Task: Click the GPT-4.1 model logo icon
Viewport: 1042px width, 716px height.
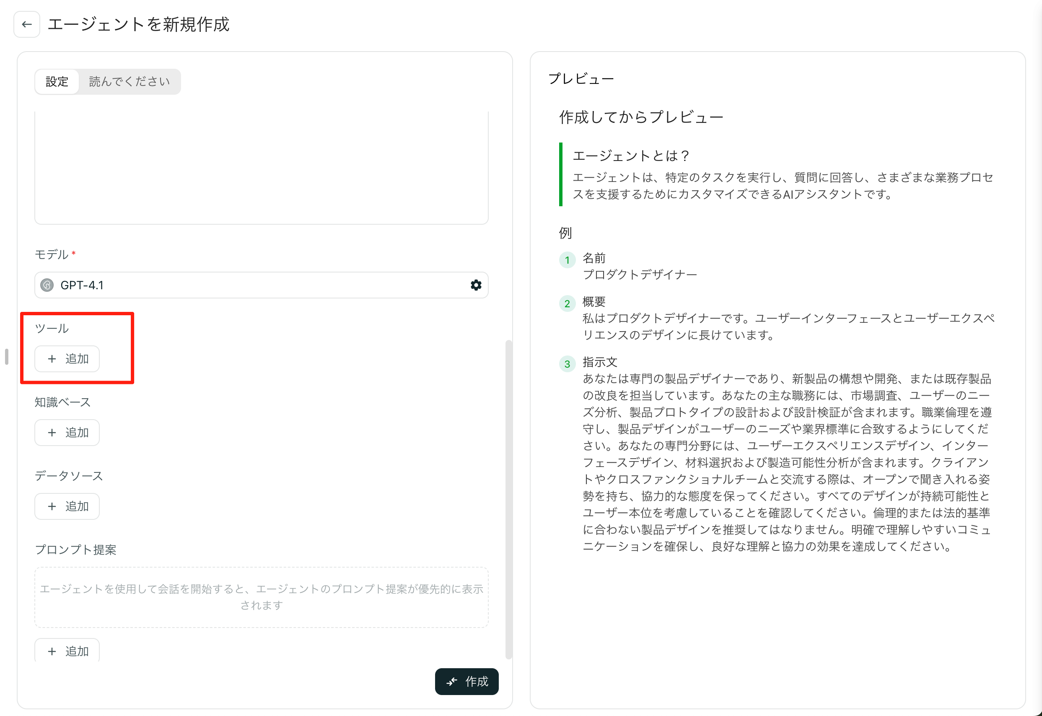Action: [47, 285]
